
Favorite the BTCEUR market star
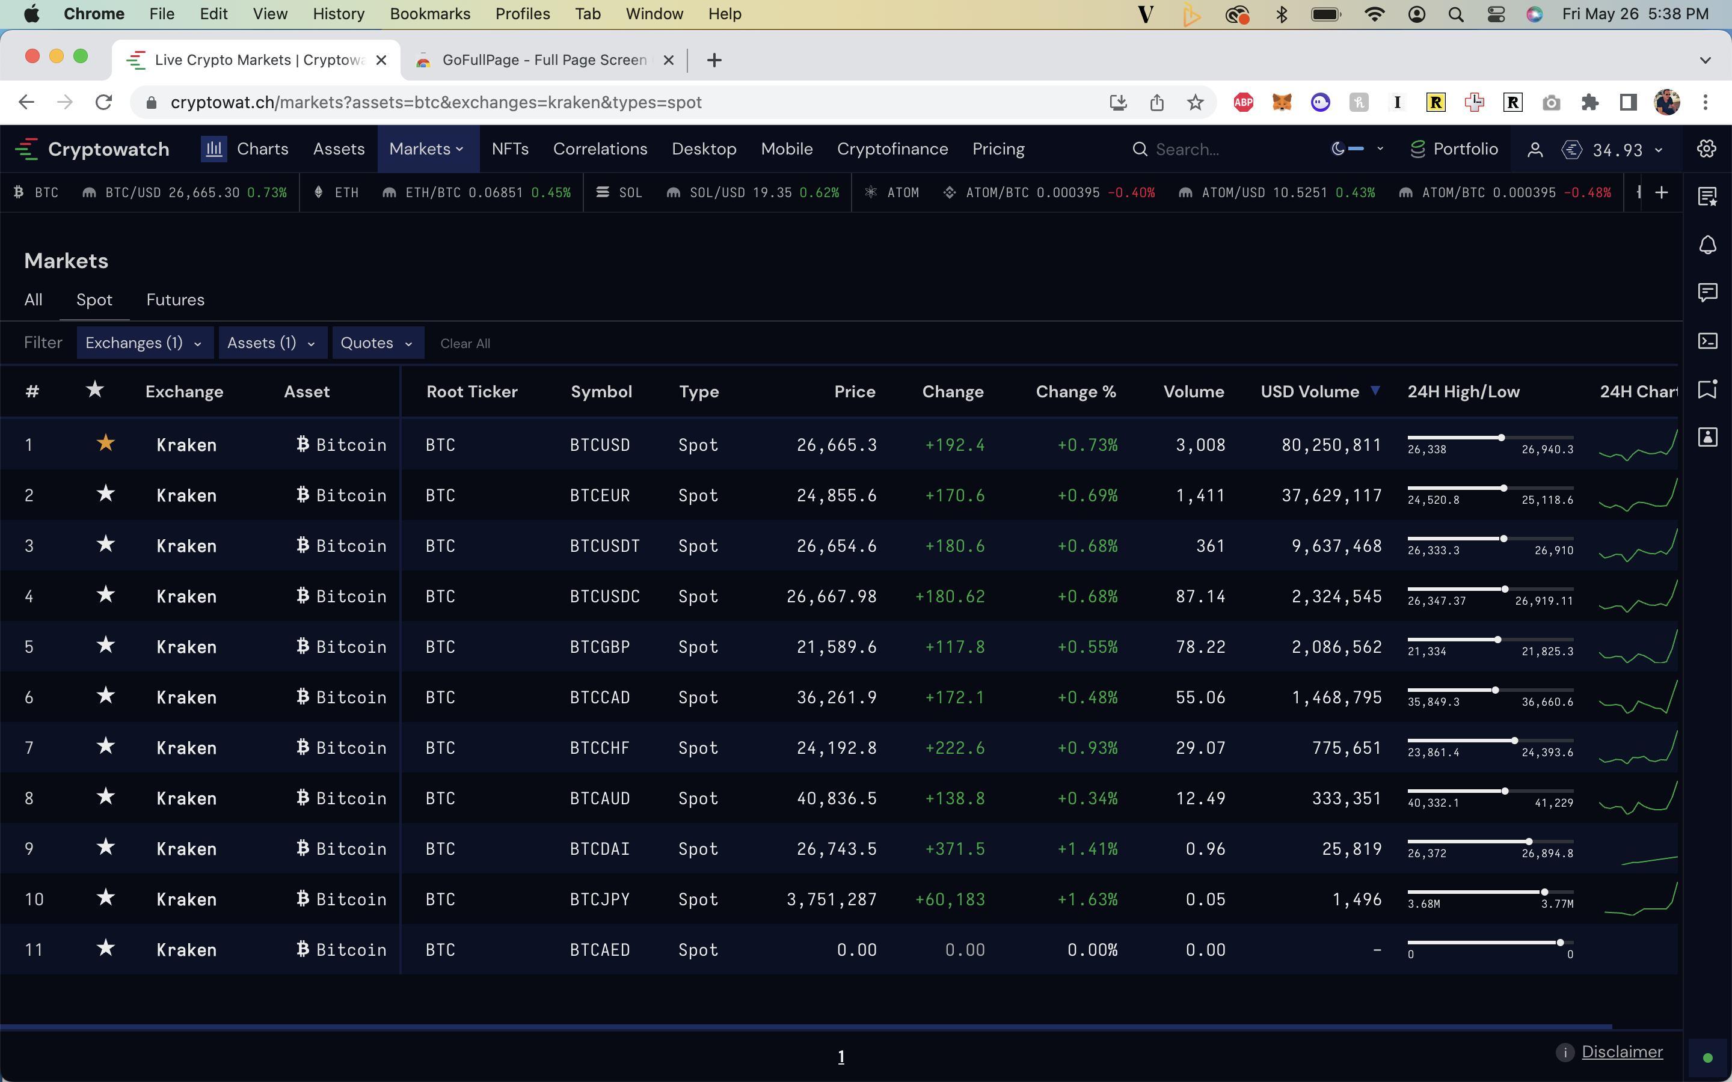(105, 495)
